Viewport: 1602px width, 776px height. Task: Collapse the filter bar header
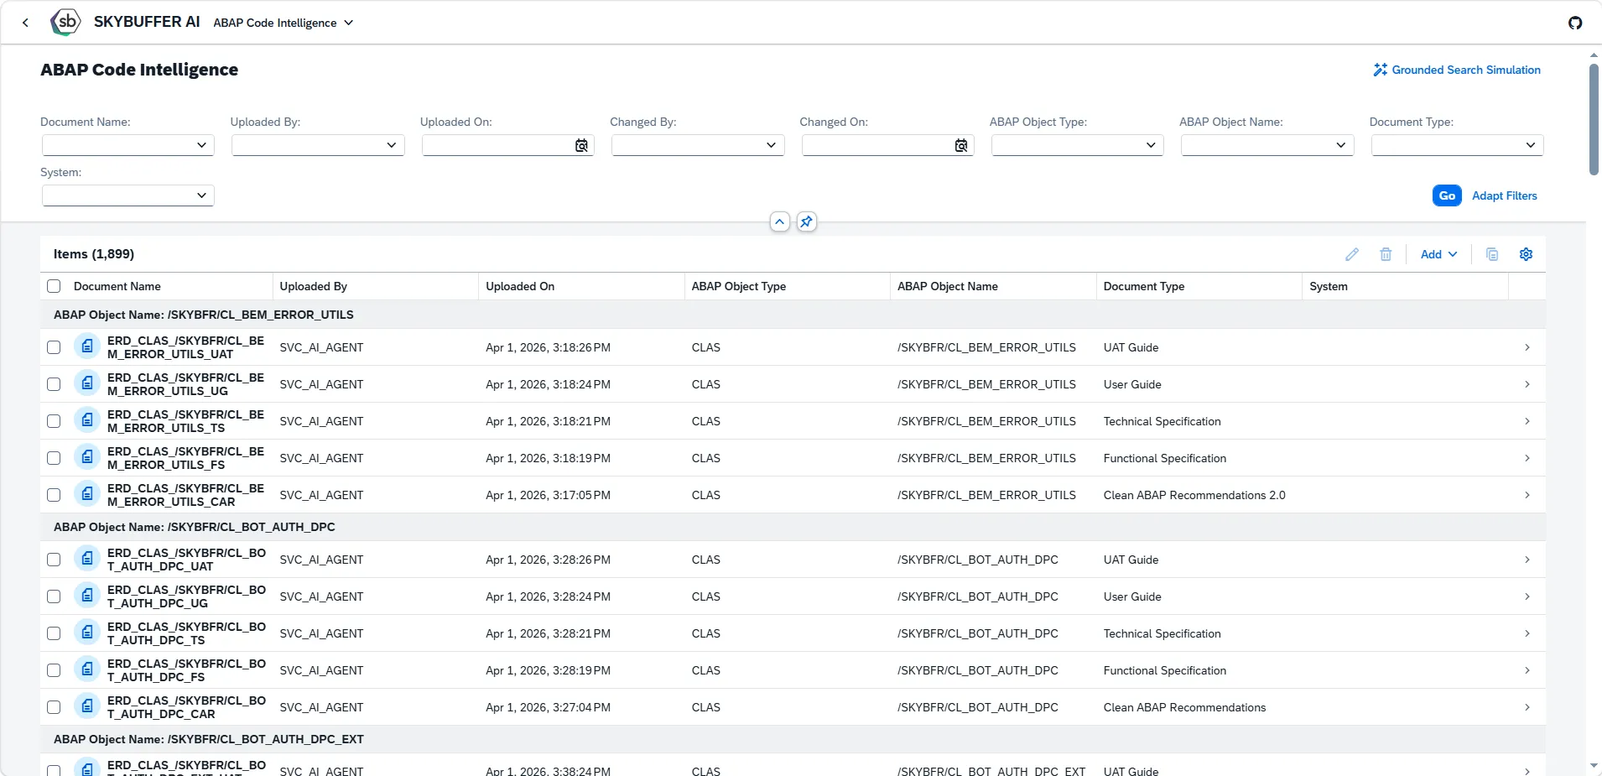click(780, 221)
